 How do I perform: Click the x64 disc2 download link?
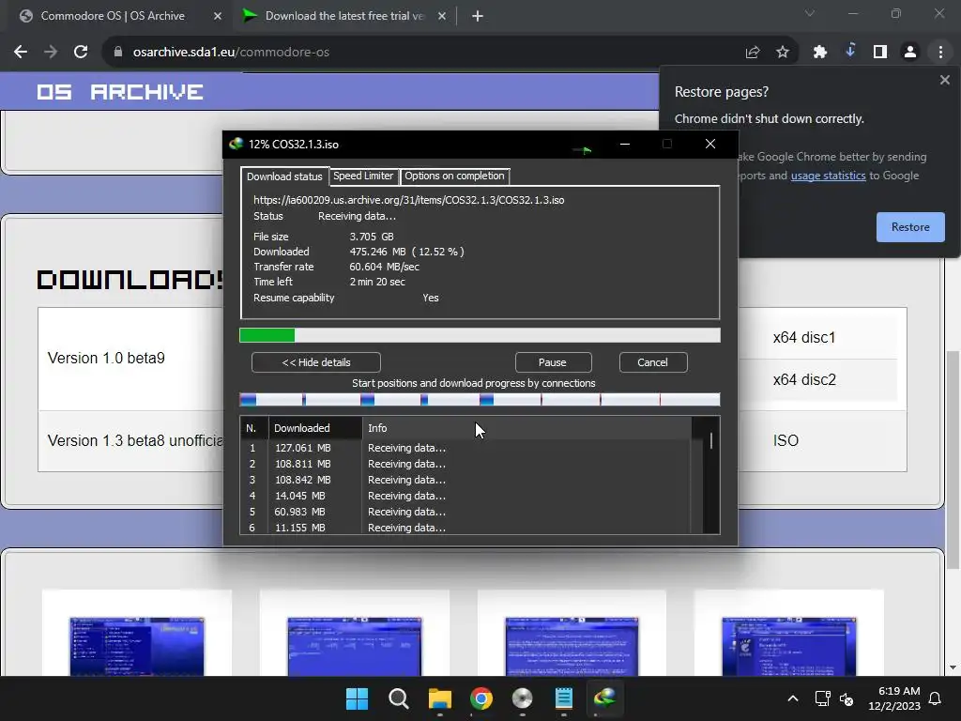[x=804, y=380]
